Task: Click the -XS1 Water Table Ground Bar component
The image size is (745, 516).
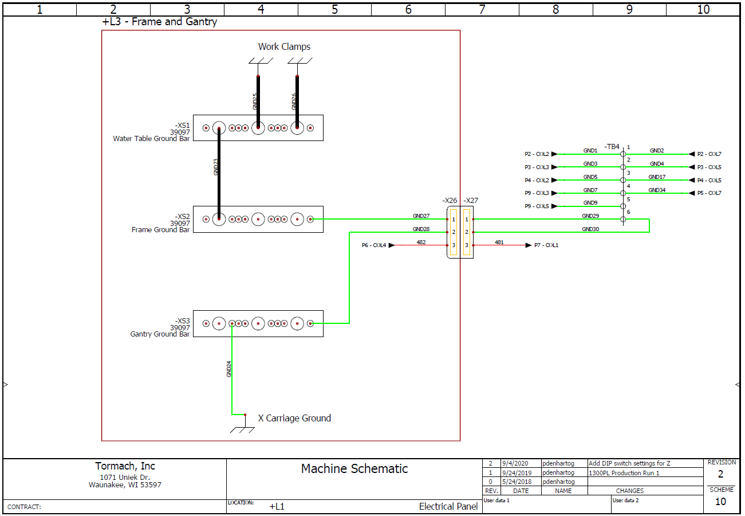Action: [258, 128]
